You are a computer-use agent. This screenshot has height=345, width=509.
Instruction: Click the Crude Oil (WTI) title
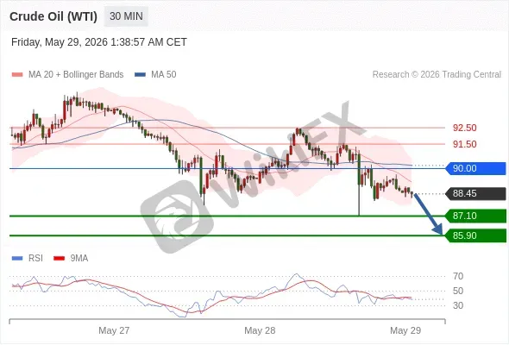pyautogui.click(x=53, y=16)
